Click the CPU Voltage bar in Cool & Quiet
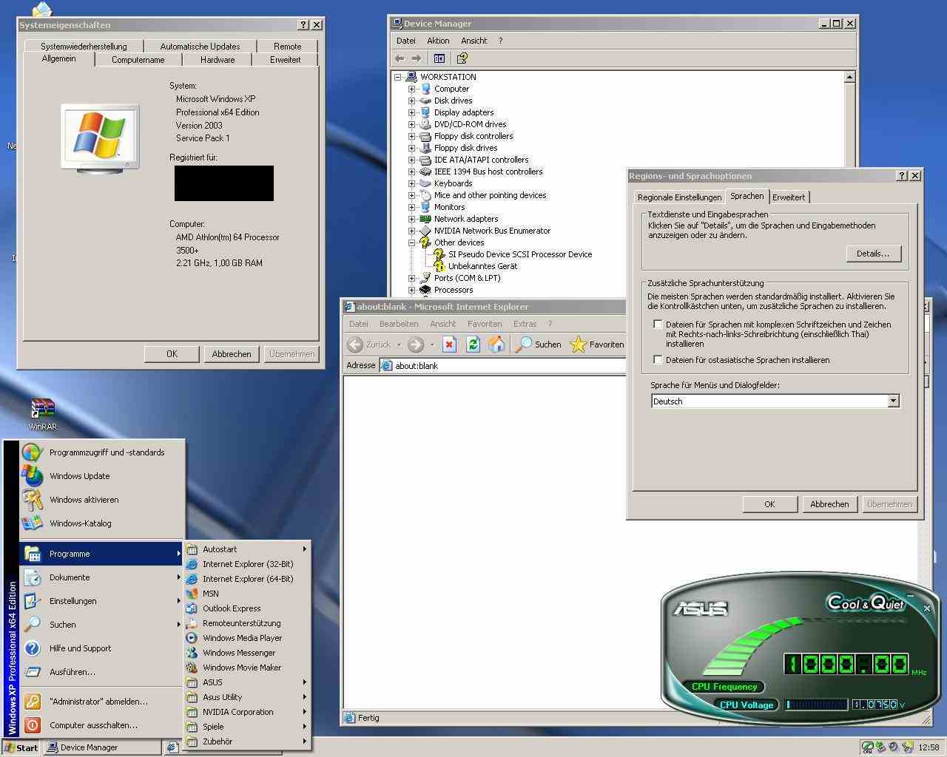Image resolution: width=947 pixels, height=757 pixels. coord(816,705)
